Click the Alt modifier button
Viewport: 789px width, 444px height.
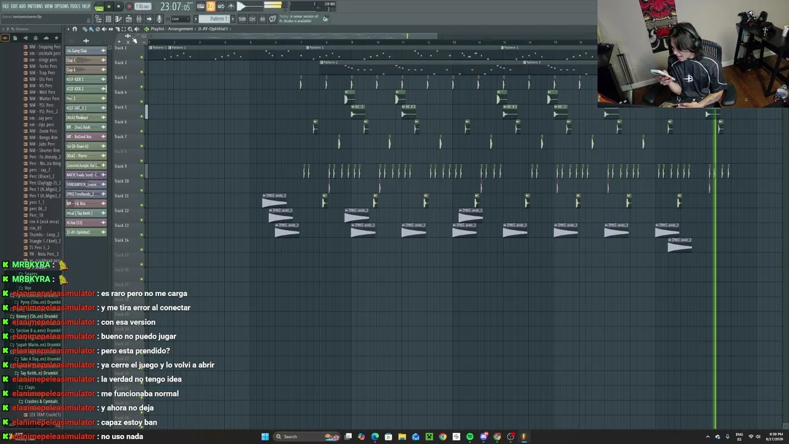coord(262,19)
